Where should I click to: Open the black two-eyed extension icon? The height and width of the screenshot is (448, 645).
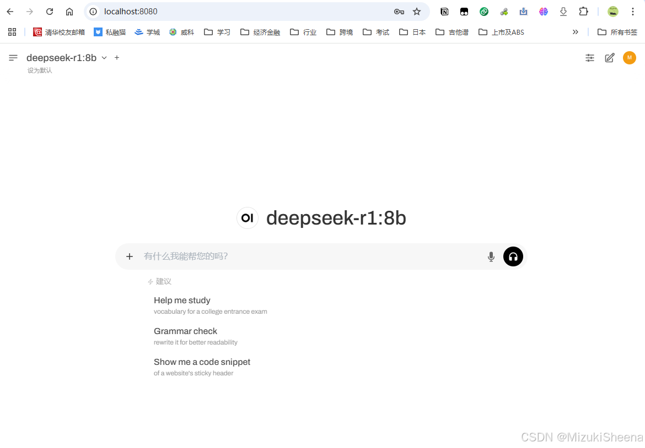(464, 12)
